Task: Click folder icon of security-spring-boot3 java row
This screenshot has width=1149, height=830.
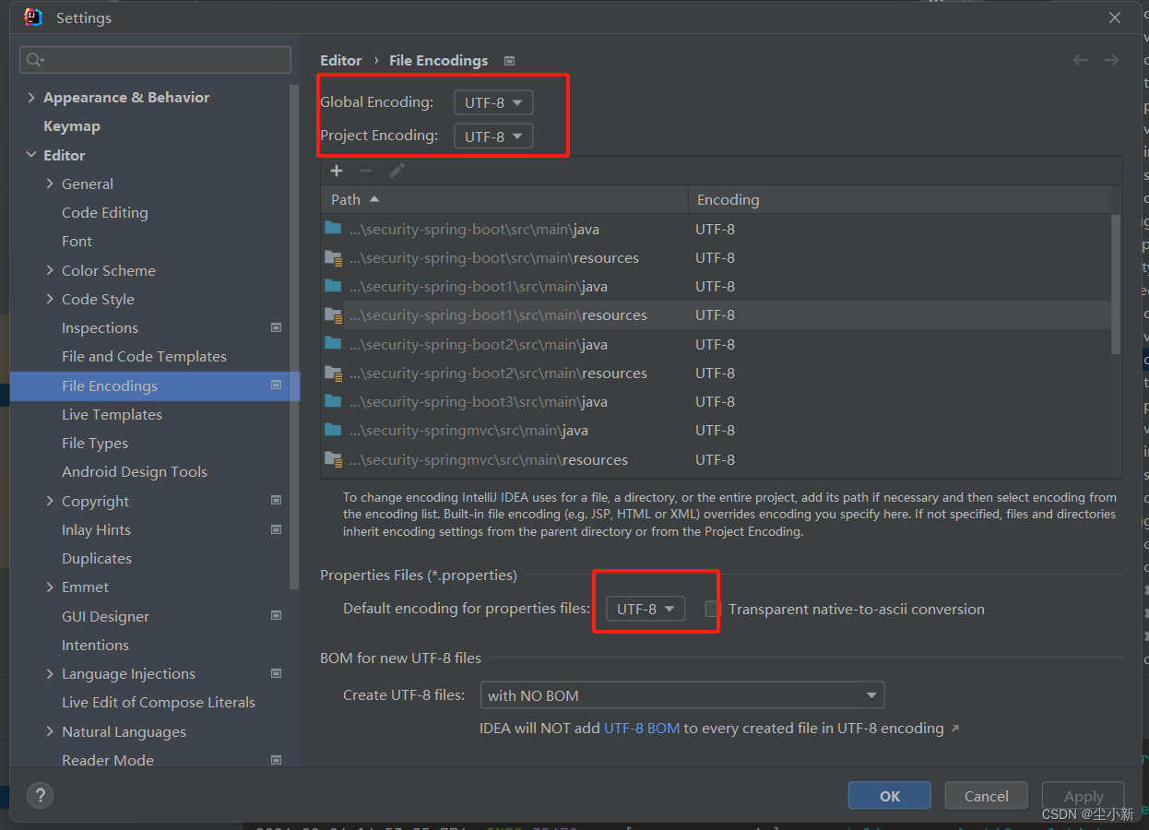Action: [x=333, y=401]
